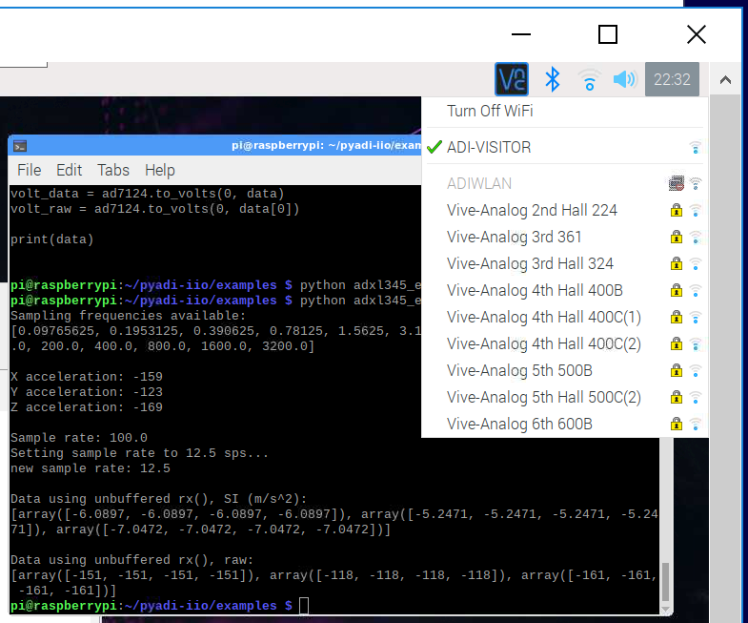748x623 pixels.
Task: Open the Tabs menu in terminal
Action: (x=113, y=171)
